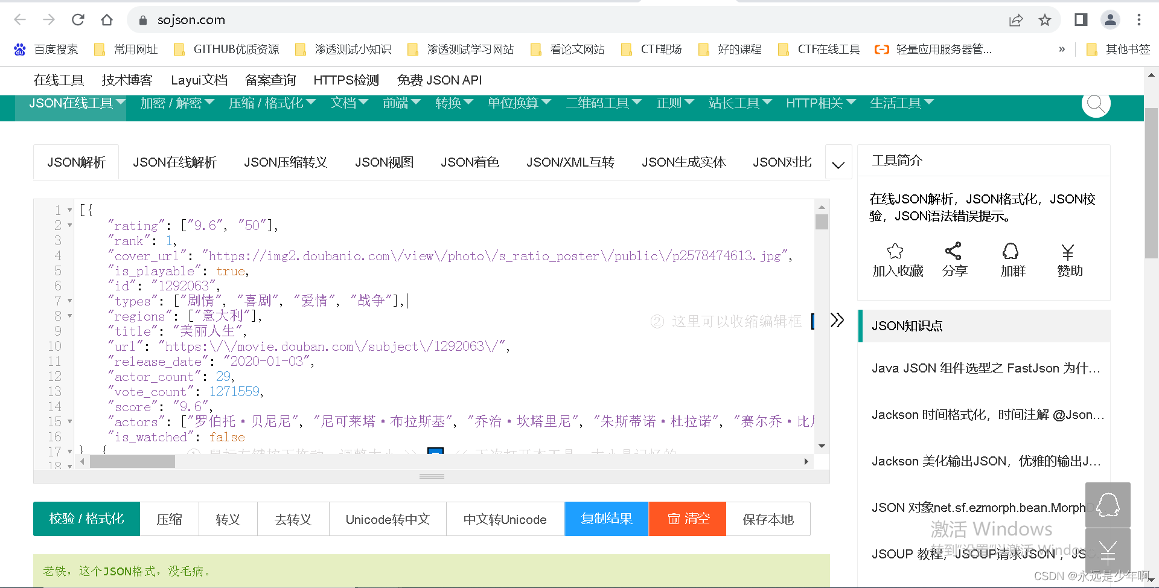Click the 转义 button
1159x588 pixels.
(x=228, y=519)
